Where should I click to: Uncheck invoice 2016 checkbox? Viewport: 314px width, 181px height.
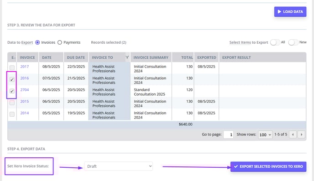pyautogui.click(x=12, y=80)
